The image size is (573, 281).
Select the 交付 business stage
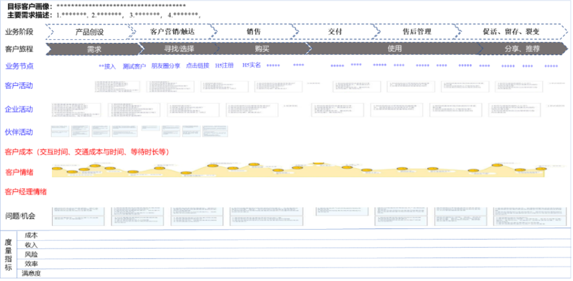click(335, 32)
